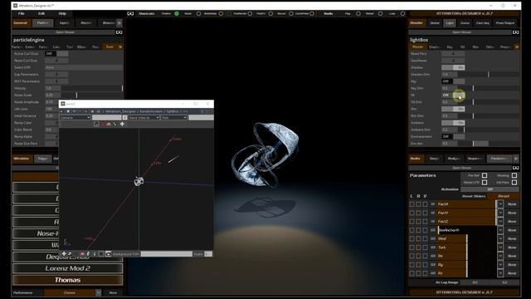Click the red icon in pane bottom toolbar
This screenshot has height=299, width=531.
[82, 253]
